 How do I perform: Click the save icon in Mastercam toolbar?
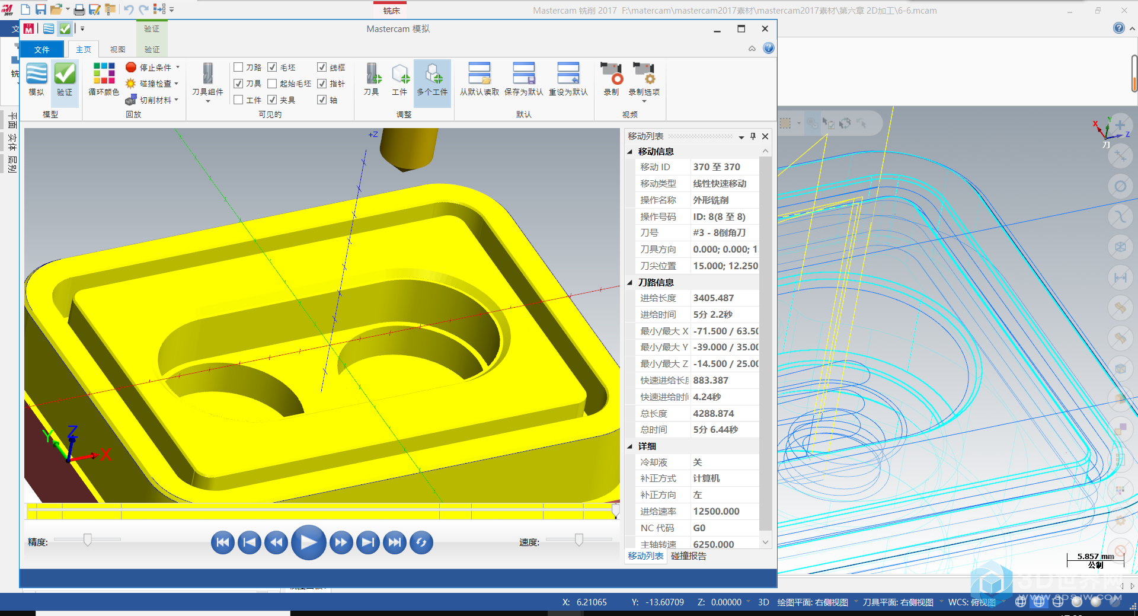pos(40,9)
